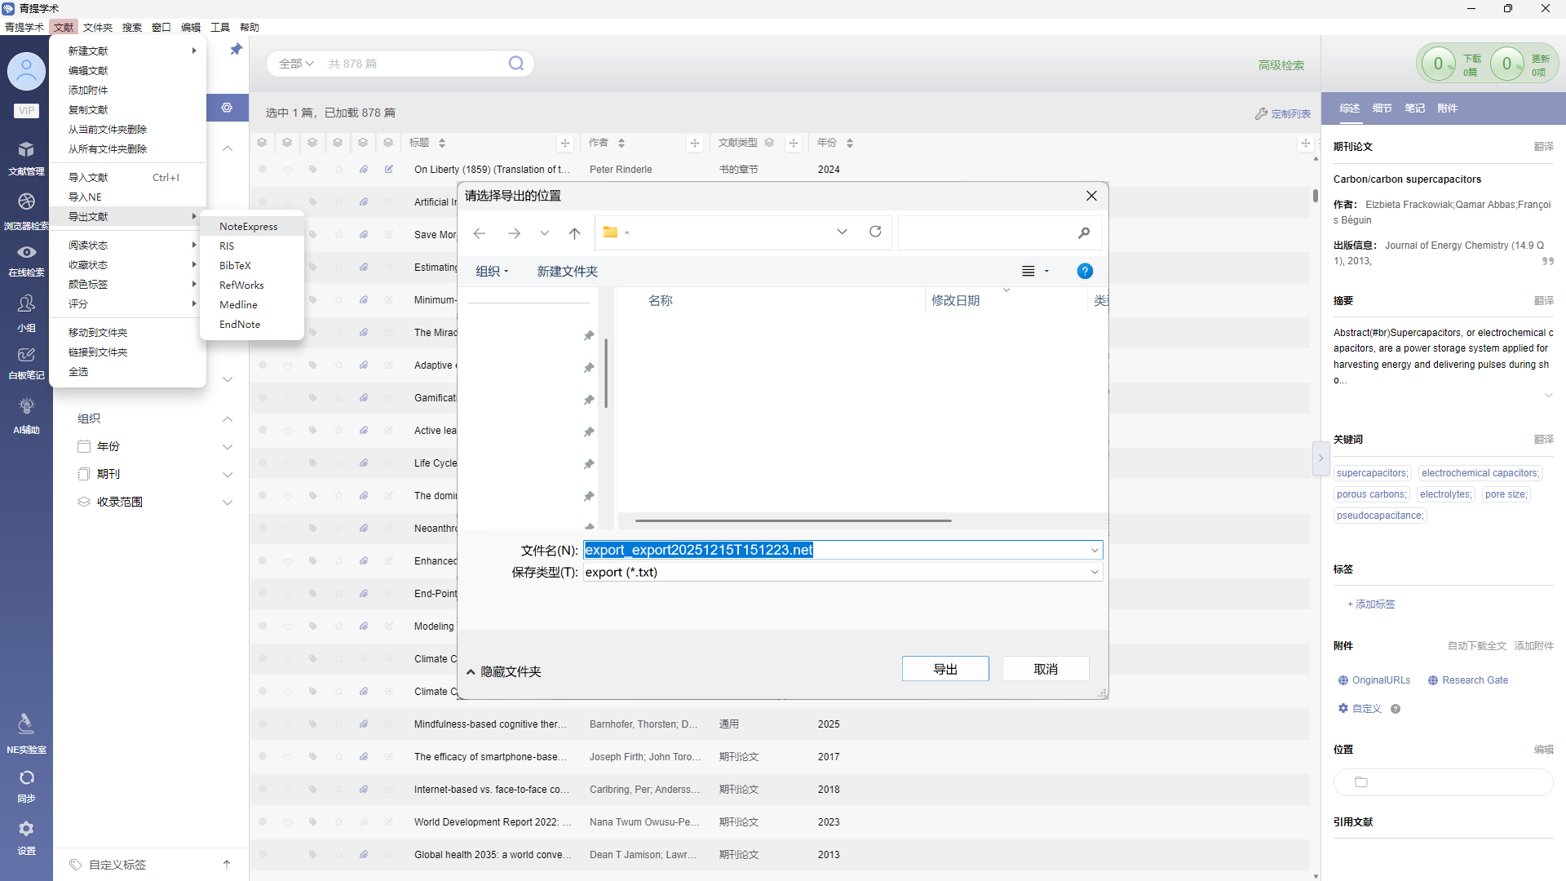
Task: Click the 导出 button
Action: point(945,669)
